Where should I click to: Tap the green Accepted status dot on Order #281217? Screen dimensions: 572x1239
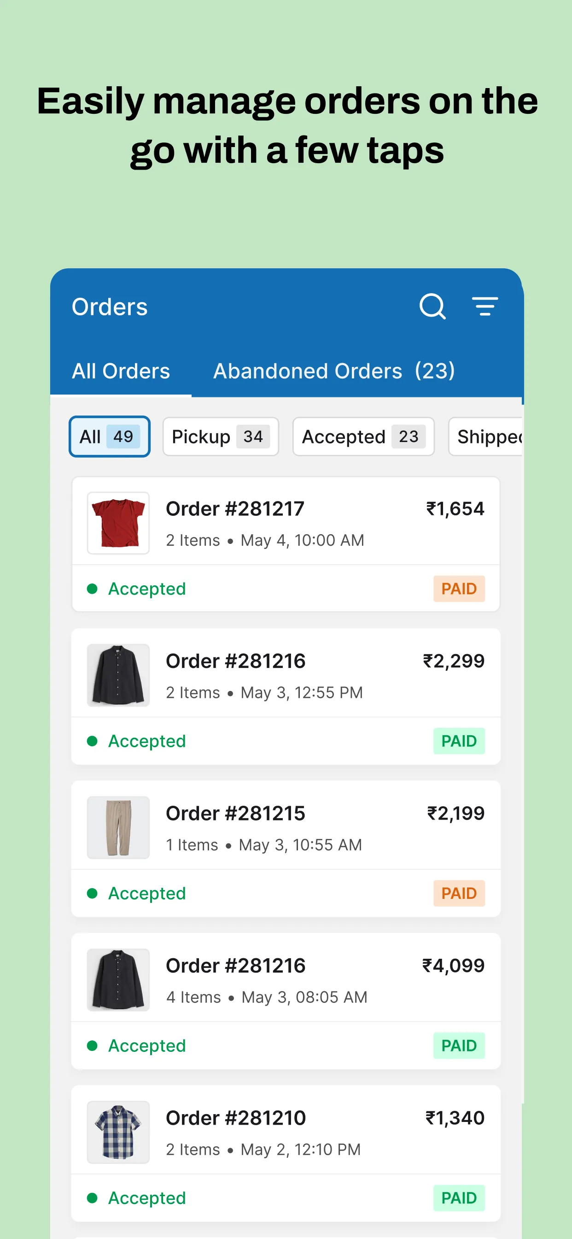click(x=92, y=588)
